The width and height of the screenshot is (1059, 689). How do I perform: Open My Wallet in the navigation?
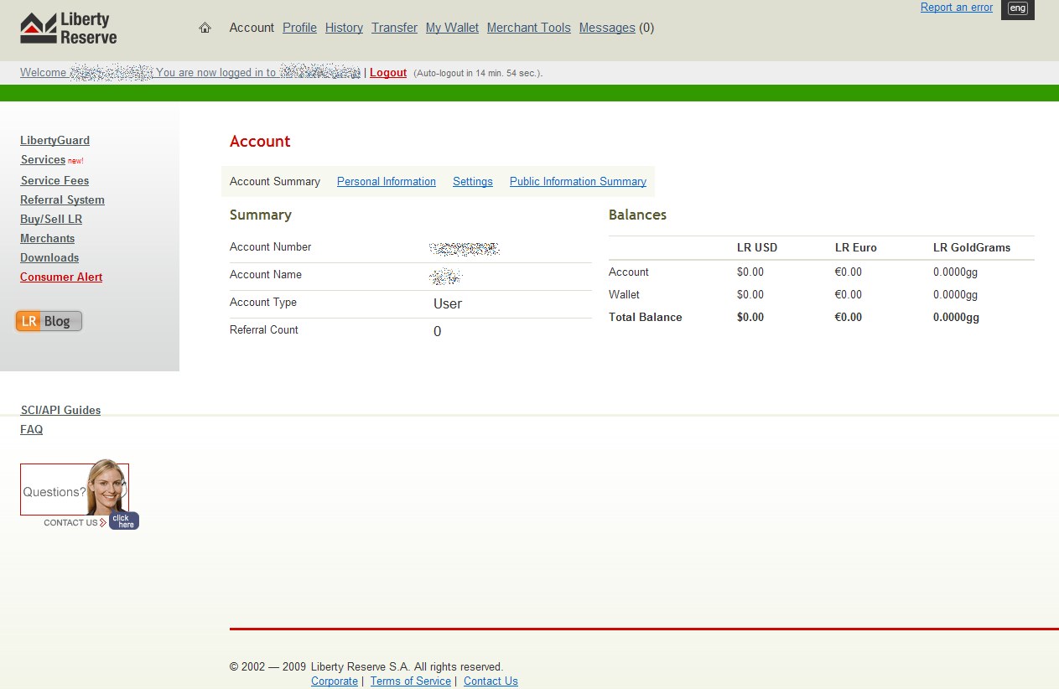[452, 28]
